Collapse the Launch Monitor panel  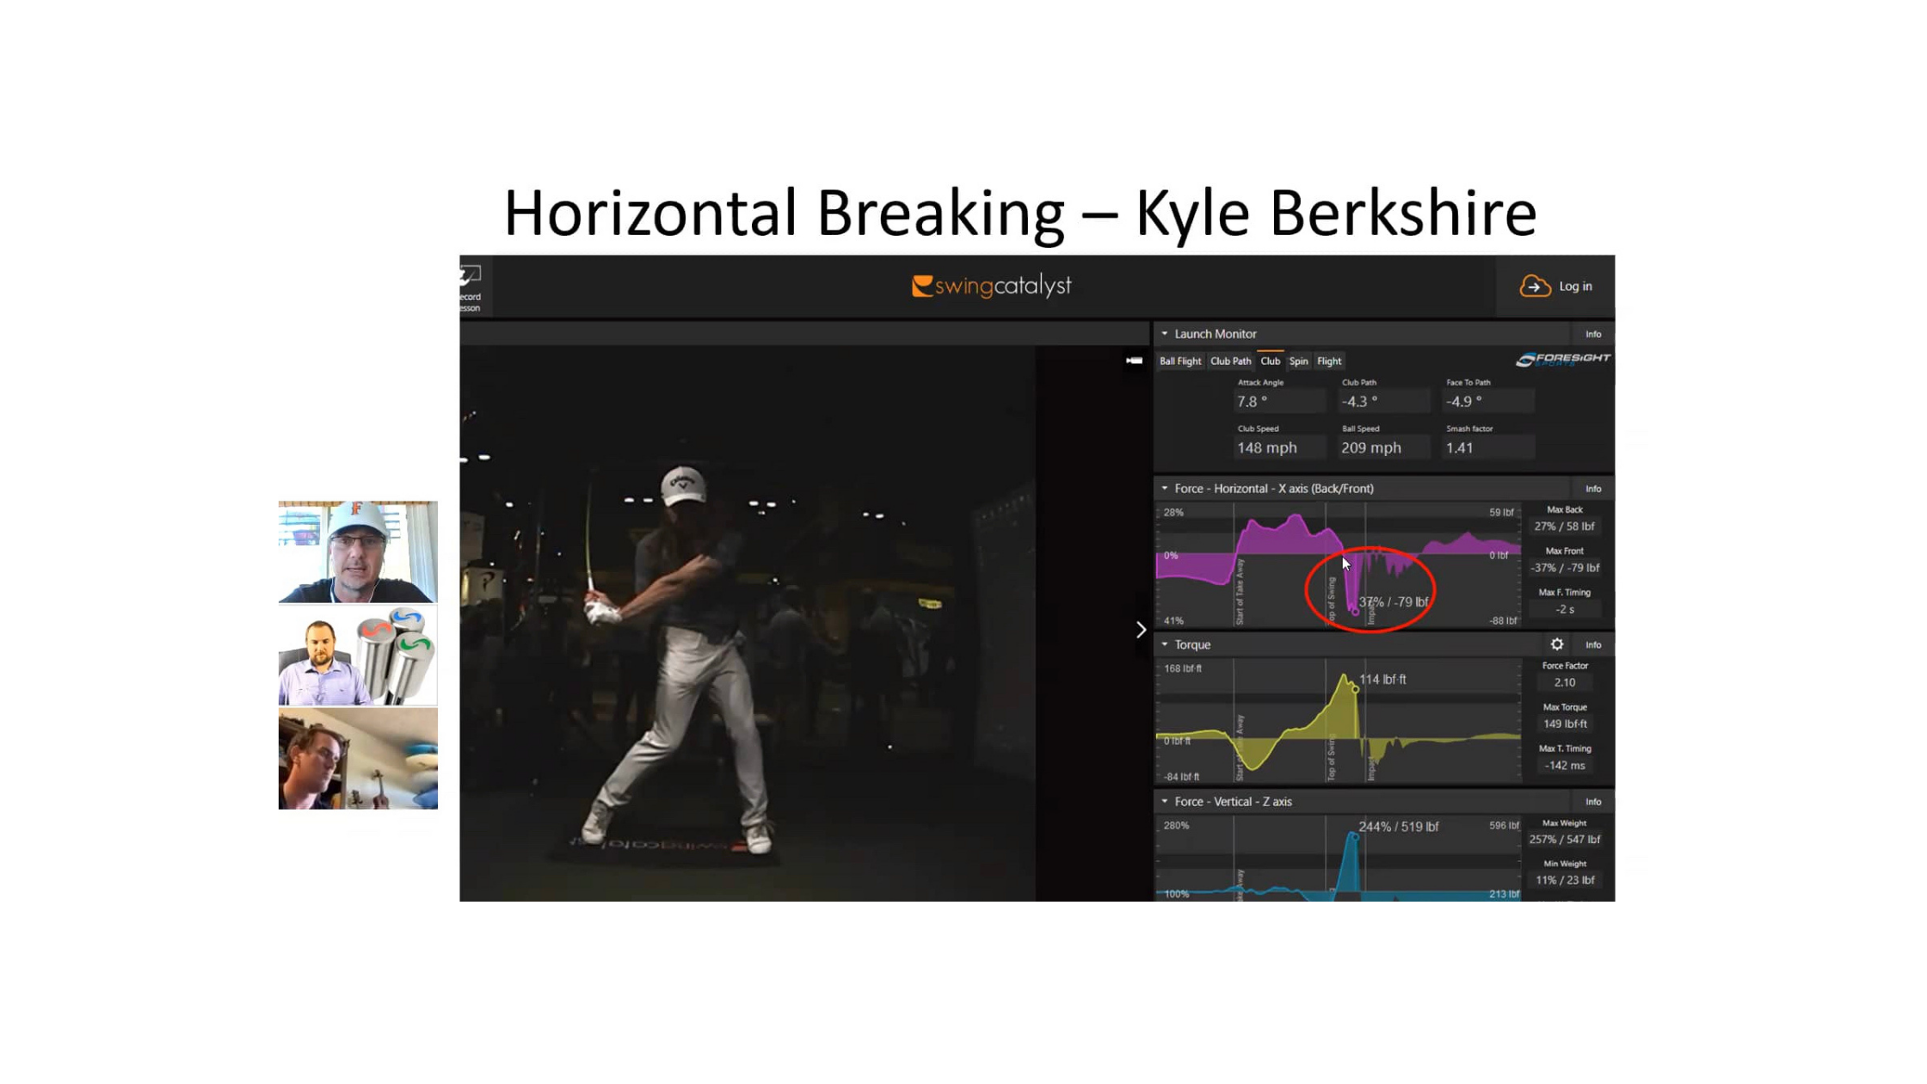(x=1165, y=334)
